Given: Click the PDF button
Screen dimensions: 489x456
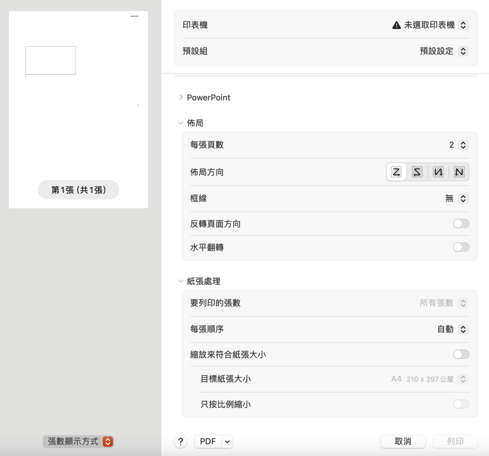Looking at the screenshot, I should pos(208,442).
